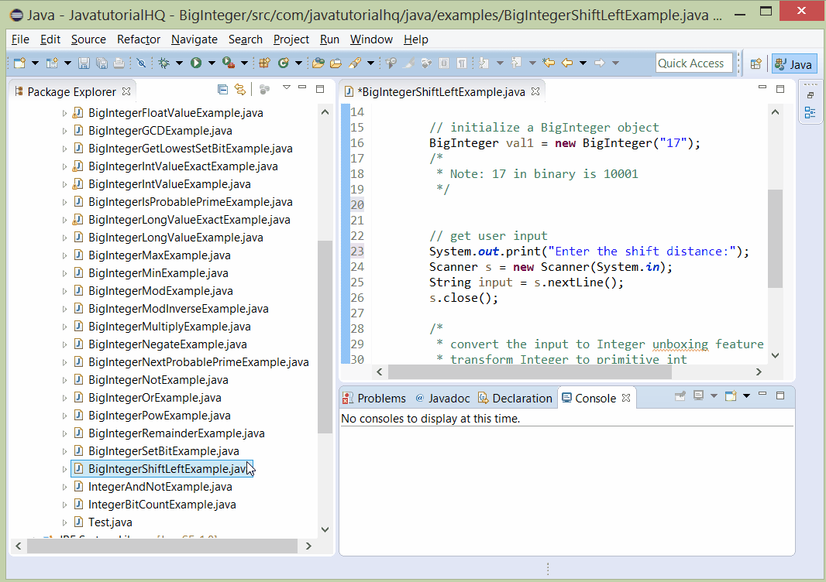Open the New Wizard dropdown arrow
The height and width of the screenshot is (582, 826).
[35, 62]
